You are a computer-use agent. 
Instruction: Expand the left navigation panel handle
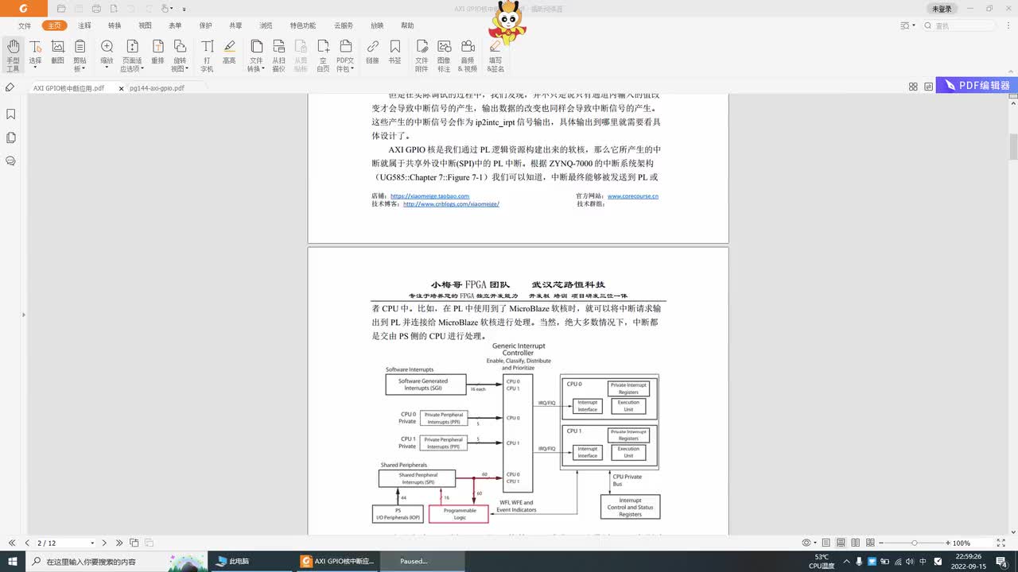(23, 315)
